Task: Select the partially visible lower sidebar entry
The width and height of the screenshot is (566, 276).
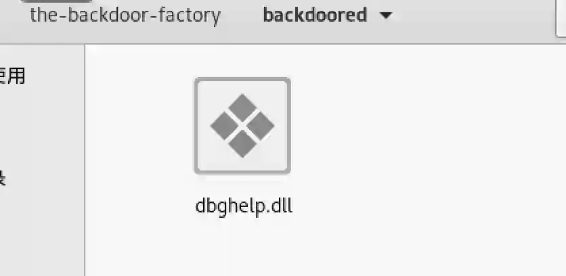Action: [3, 179]
